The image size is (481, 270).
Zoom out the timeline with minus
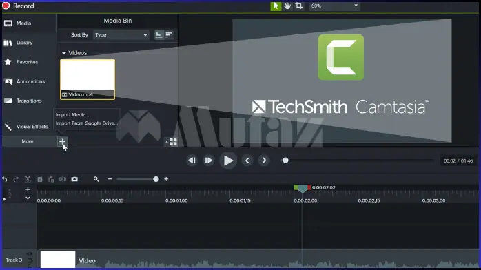110,179
